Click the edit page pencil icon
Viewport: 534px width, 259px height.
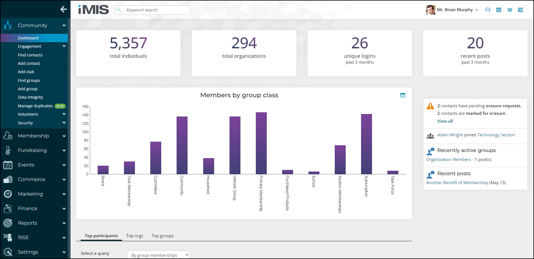521,10
